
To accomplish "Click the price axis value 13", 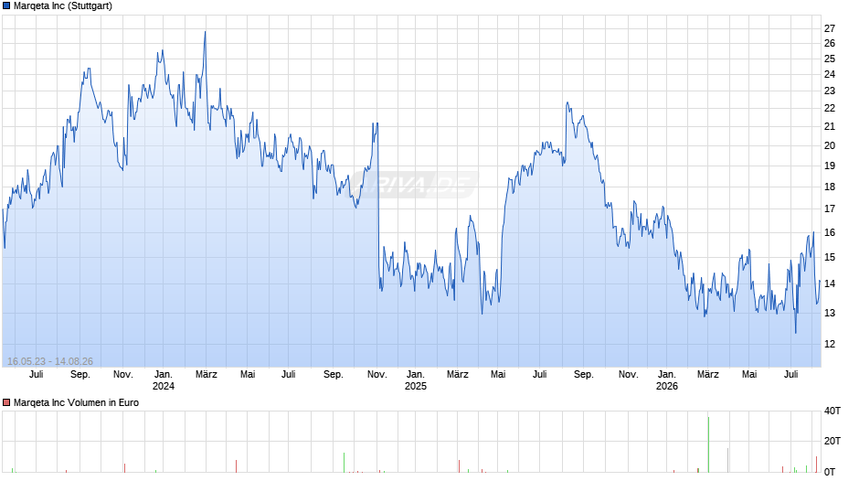I will [x=830, y=313].
